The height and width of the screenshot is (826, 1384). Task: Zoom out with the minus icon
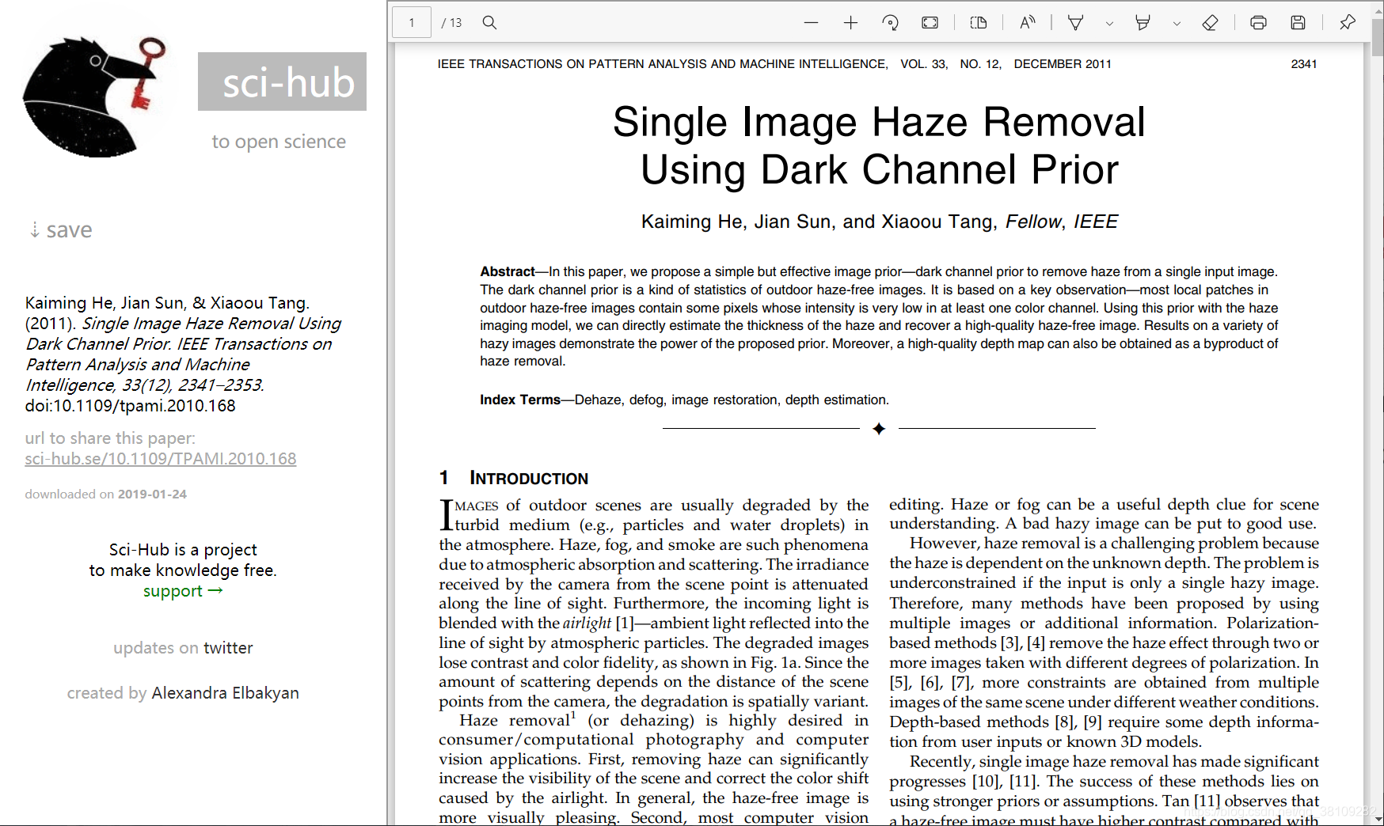click(811, 23)
